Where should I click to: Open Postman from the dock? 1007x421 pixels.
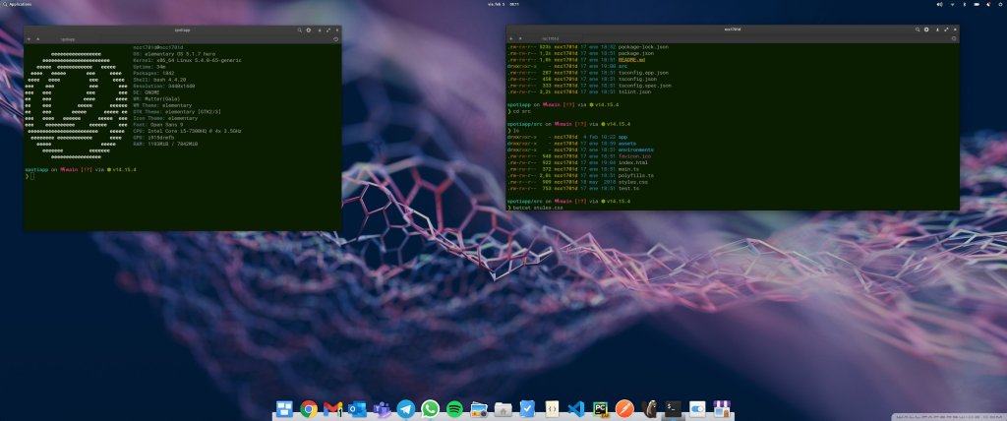tap(624, 407)
